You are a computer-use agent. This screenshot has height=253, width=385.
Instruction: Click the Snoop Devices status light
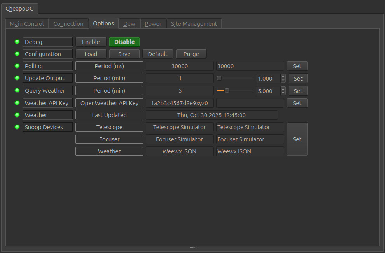pyautogui.click(x=17, y=127)
